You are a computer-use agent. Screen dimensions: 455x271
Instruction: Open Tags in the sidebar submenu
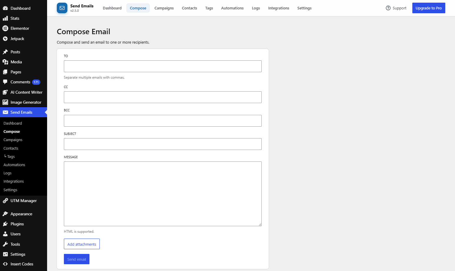[x=11, y=156]
